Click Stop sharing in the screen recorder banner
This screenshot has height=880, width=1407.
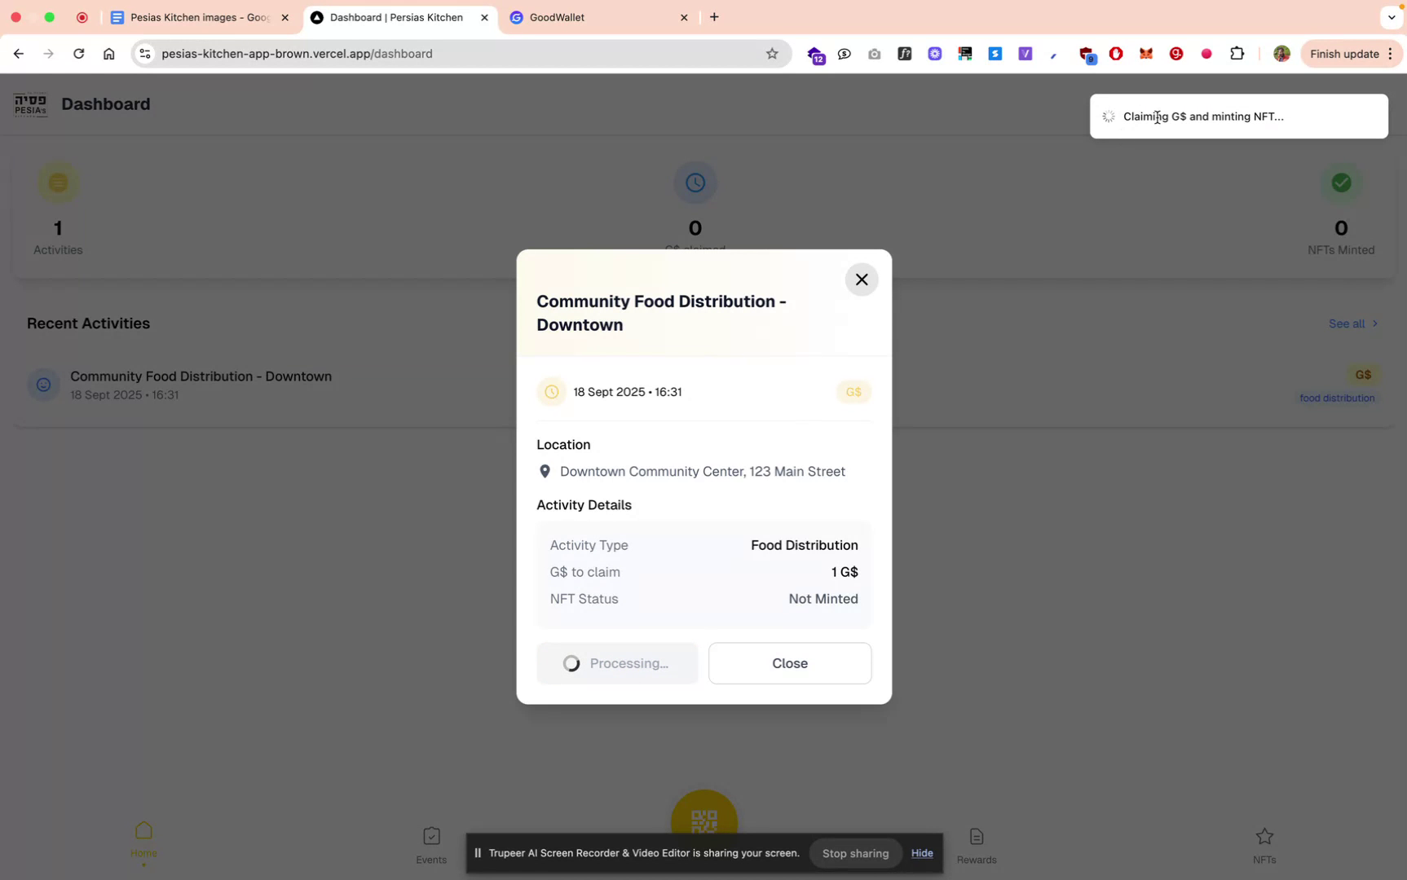point(855,853)
